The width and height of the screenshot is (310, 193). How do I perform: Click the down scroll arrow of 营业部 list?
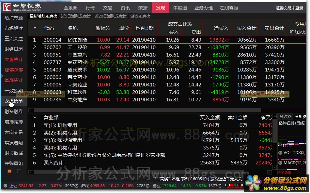[x=275, y=167]
